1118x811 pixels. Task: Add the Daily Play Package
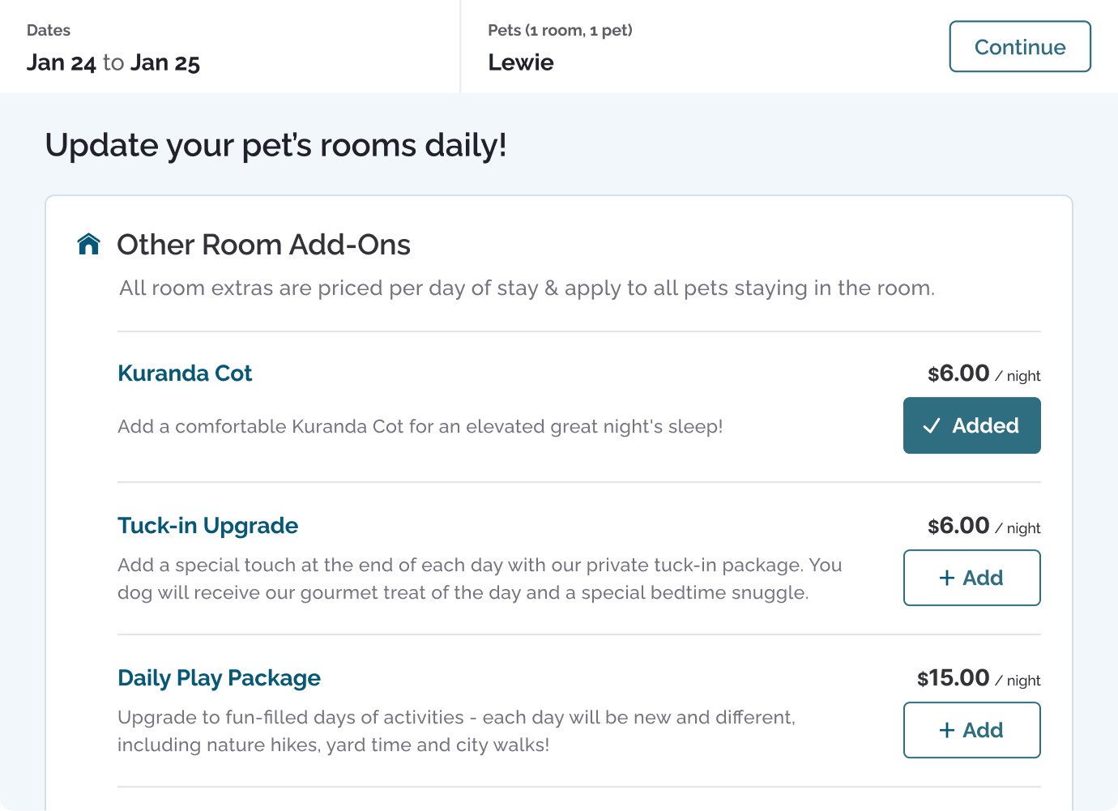[x=971, y=730]
